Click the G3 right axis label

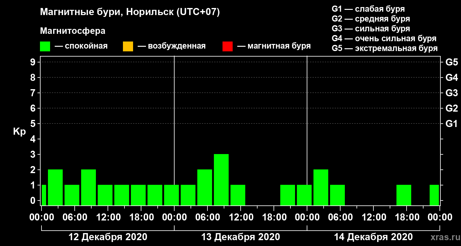click(x=451, y=93)
